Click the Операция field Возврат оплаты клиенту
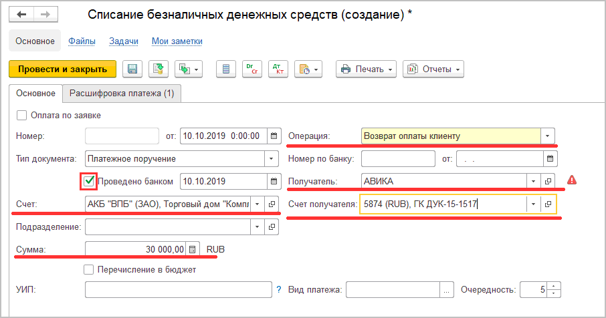 coord(451,136)
